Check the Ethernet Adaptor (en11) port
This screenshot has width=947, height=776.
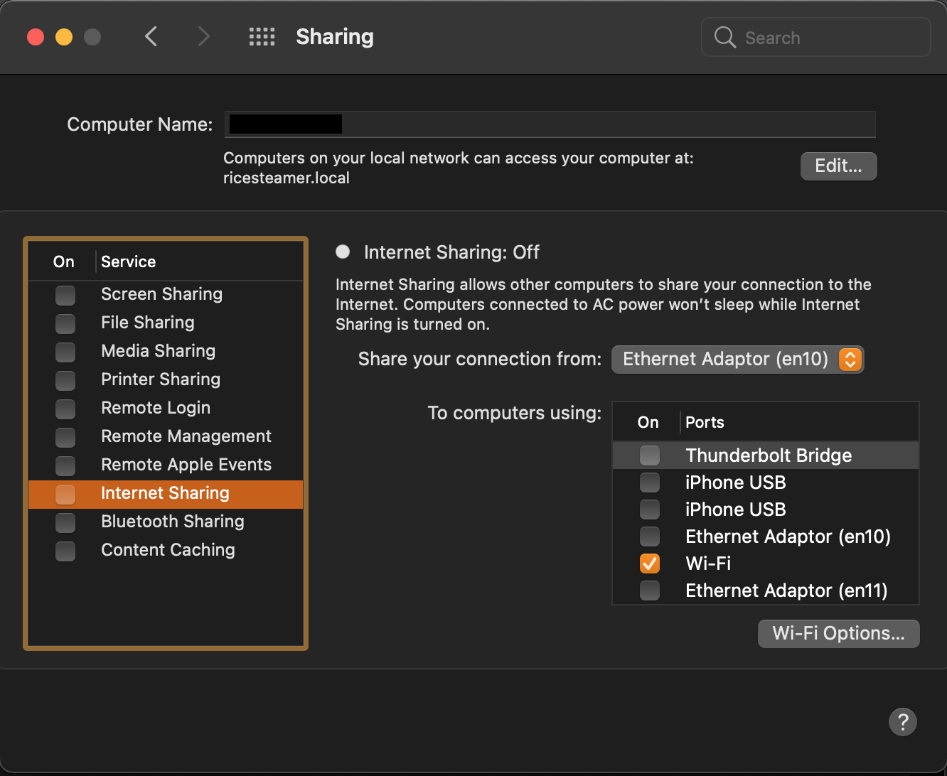(x=649, y=591)
